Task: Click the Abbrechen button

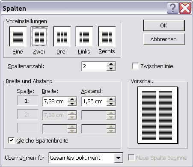Action: coord(164,39)
